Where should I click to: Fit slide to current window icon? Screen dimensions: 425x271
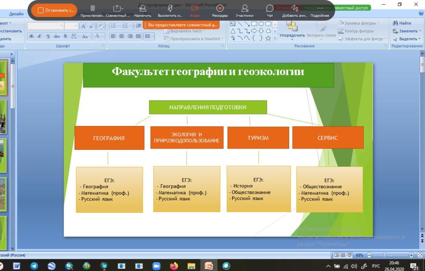point(420,255)
